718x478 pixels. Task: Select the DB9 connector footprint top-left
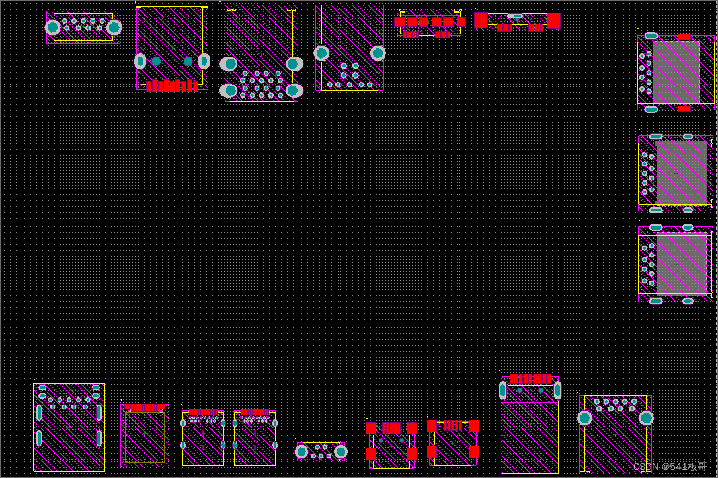tap(82, 28)
